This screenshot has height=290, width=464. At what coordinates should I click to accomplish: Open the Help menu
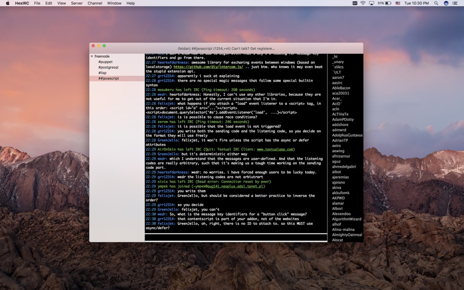130,3
